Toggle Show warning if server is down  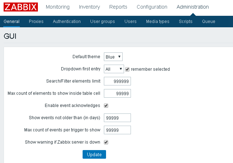tap(106, 142)
